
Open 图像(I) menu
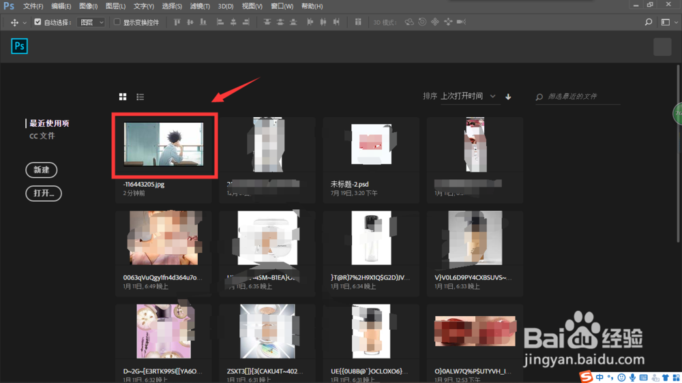pyautogui.click(x=88, y=6)
